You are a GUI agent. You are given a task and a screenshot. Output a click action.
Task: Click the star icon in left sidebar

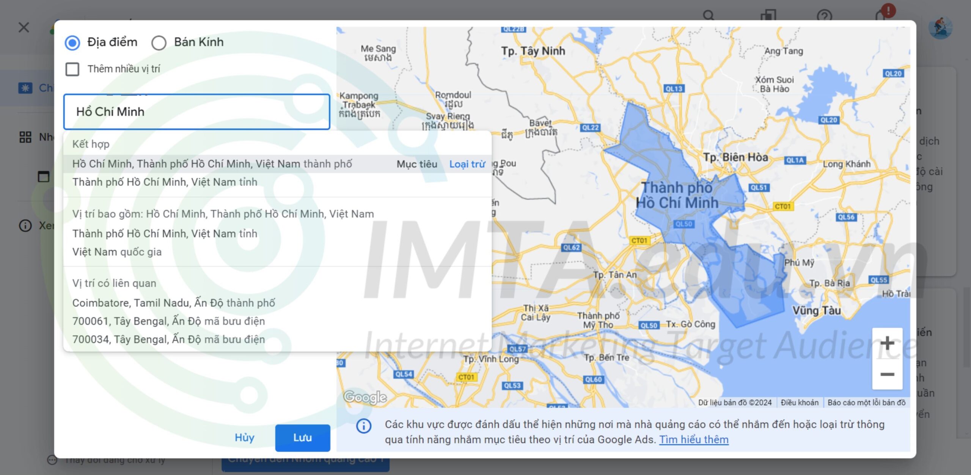click(x=25, y=88)
